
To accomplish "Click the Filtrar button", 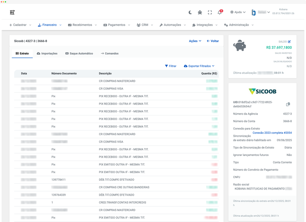I will pos(171,66).
